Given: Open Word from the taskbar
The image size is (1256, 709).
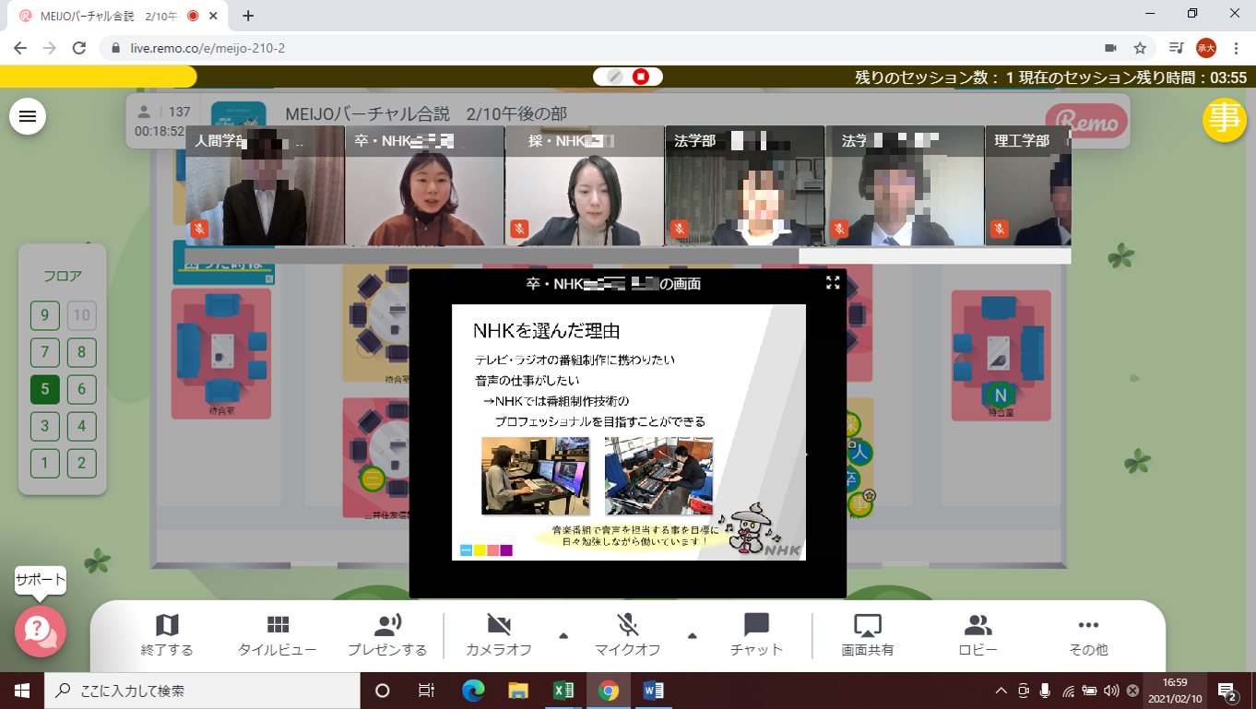Looking at the screenshot, I should click(653, 691).
